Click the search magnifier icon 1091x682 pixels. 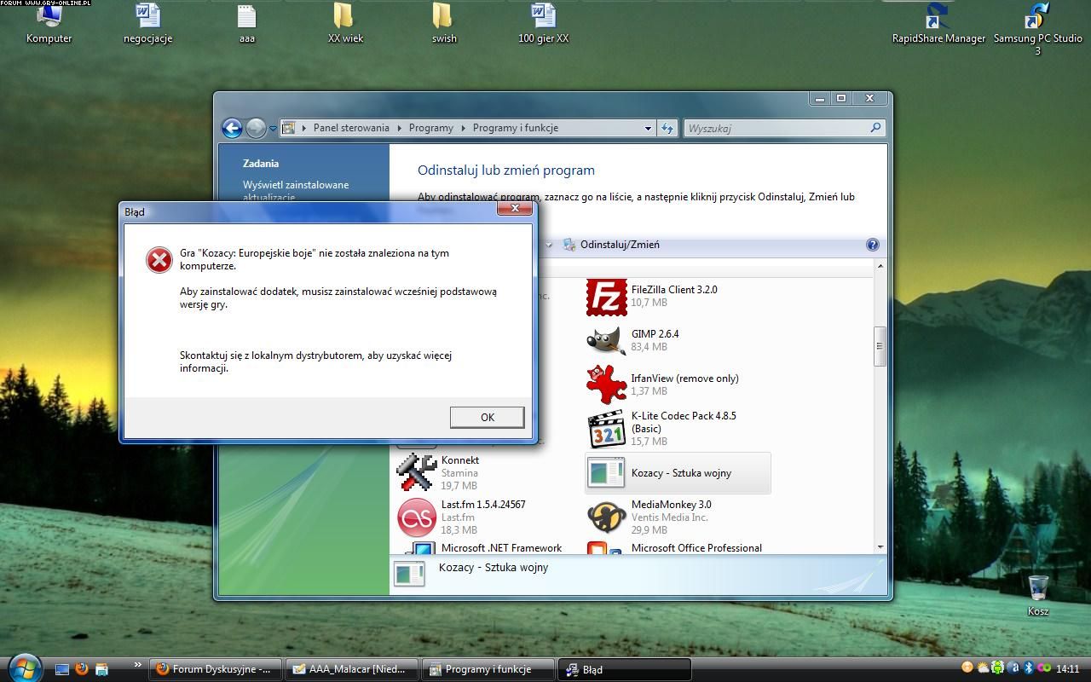pyautogui.click(x=875, y=128)
